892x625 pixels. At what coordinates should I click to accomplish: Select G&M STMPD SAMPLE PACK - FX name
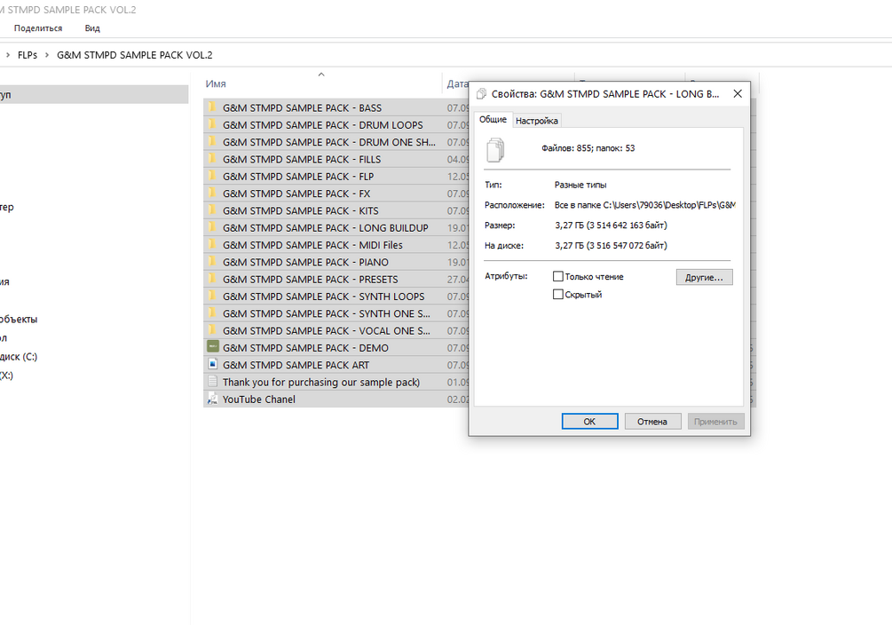point(296,194)
